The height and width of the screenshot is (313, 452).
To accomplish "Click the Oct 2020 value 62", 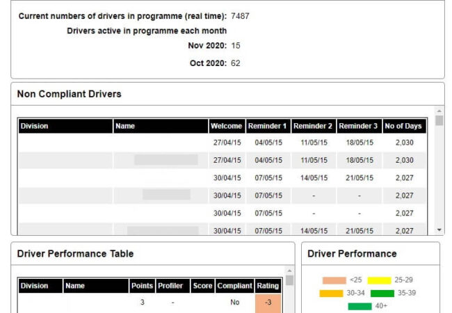I will 236,63.
